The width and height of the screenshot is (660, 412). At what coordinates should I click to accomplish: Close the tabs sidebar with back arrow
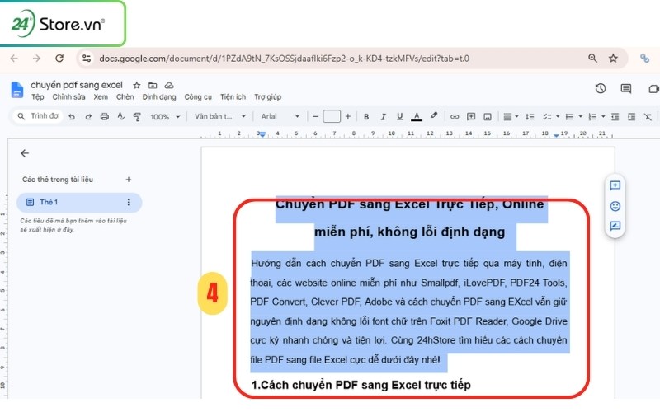click(x=25, y=153)
